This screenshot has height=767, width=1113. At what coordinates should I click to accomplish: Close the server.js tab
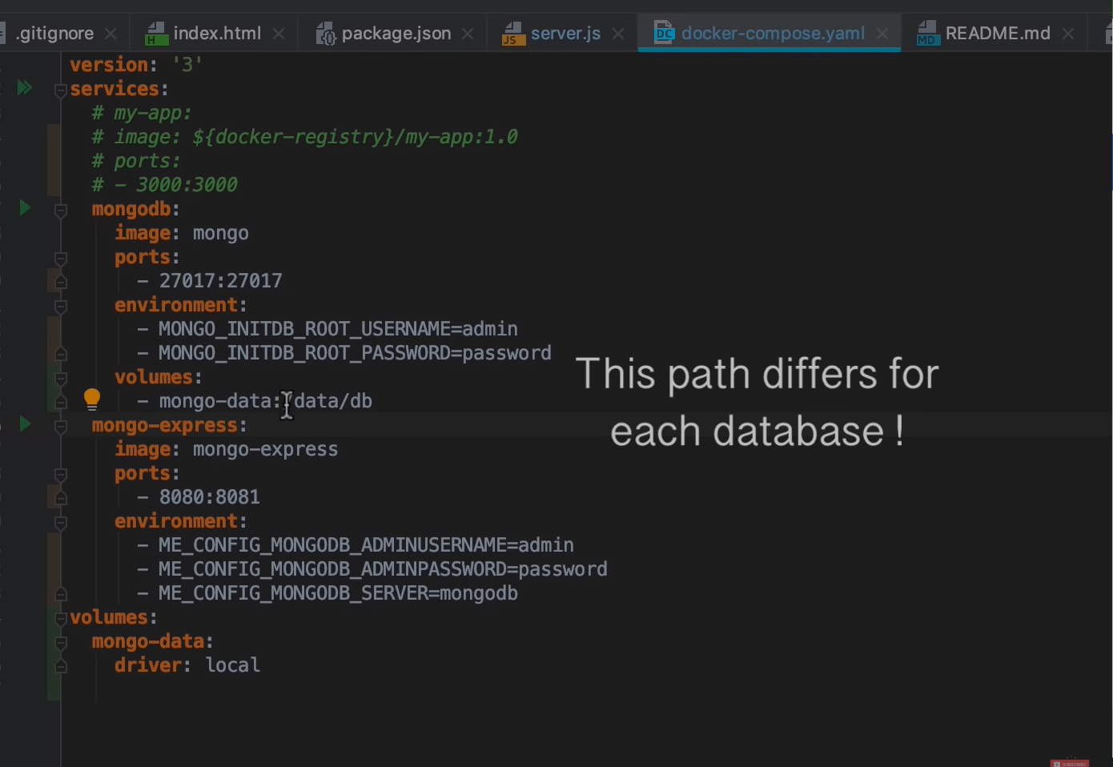(617, 34)
